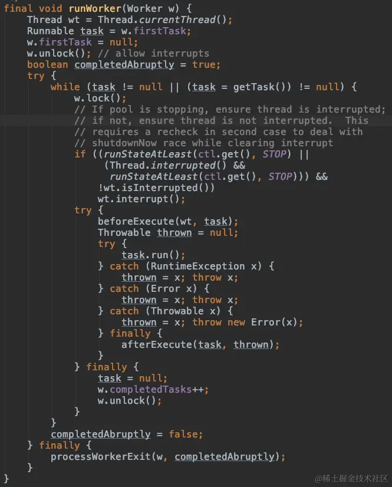Click the afterExecute(task, thrown) call

200,345
